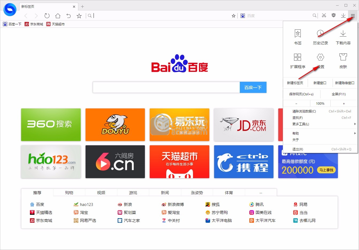
Task: Click 新建标签页 in the menu
Action: click(295, 83)
